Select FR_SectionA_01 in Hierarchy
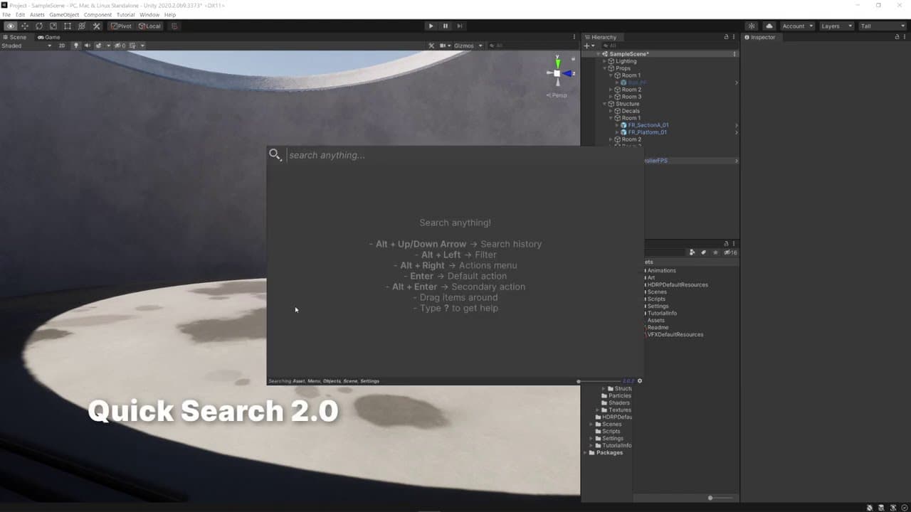 tap(648, 125)
